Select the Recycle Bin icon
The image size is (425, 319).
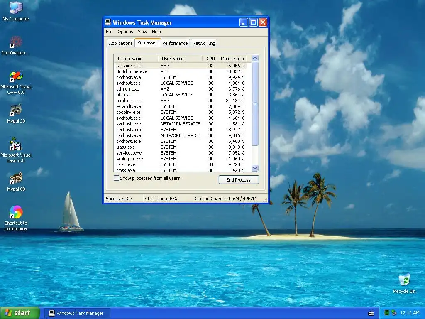pos(404,283)
